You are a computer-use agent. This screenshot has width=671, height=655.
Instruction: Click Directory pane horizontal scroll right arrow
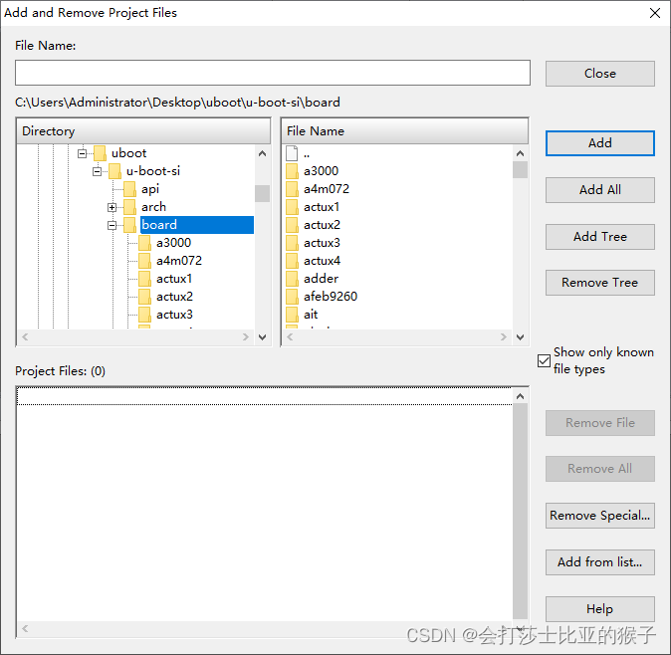point(246,337)
